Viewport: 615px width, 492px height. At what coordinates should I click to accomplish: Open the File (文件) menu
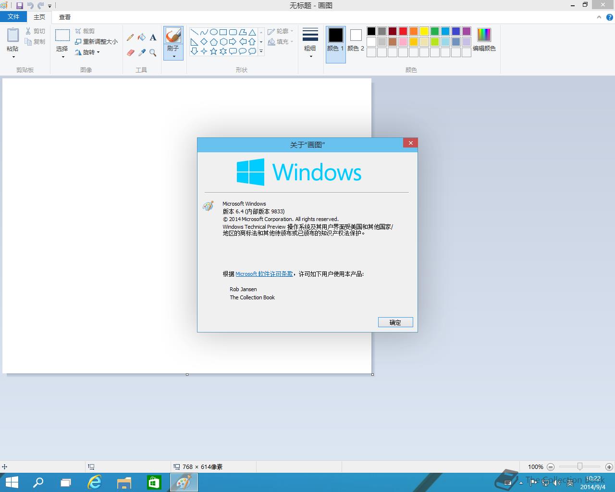[x=13, y=17]
